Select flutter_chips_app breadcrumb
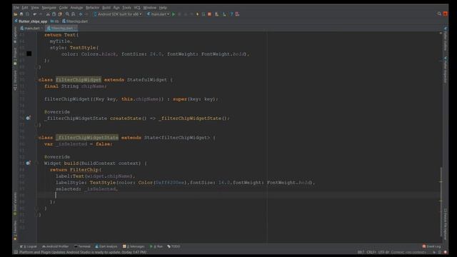The height and width of the screenshot is (257, 457). coord(31,21)
